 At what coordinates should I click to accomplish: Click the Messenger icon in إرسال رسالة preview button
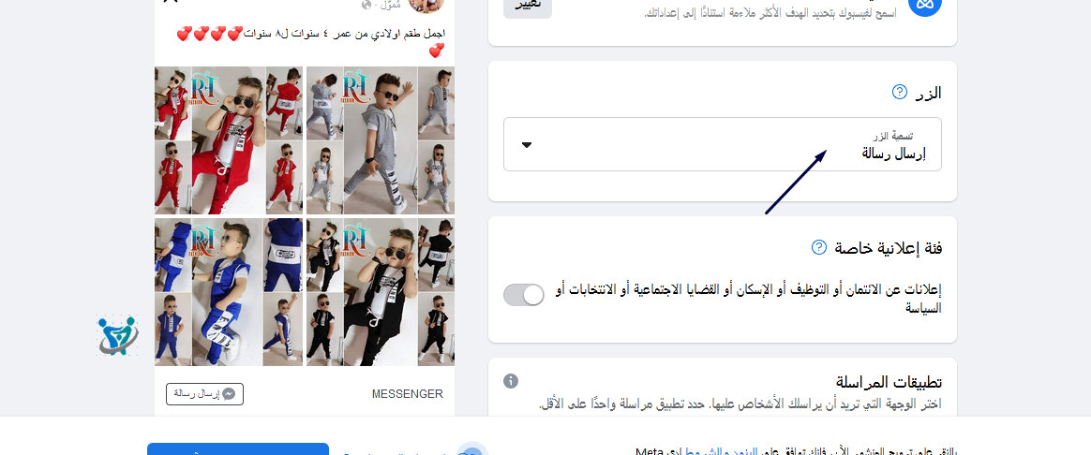point(228,394)
